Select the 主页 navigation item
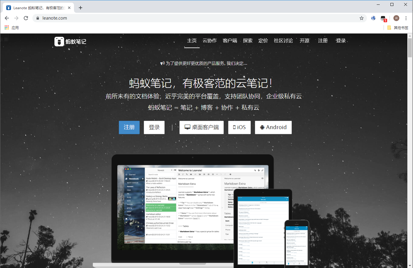This screenshot has width=413, height=268. [x=192, y=41]
